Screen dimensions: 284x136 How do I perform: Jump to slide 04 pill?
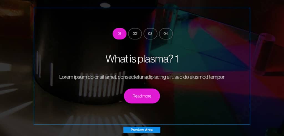pos(166,34)
